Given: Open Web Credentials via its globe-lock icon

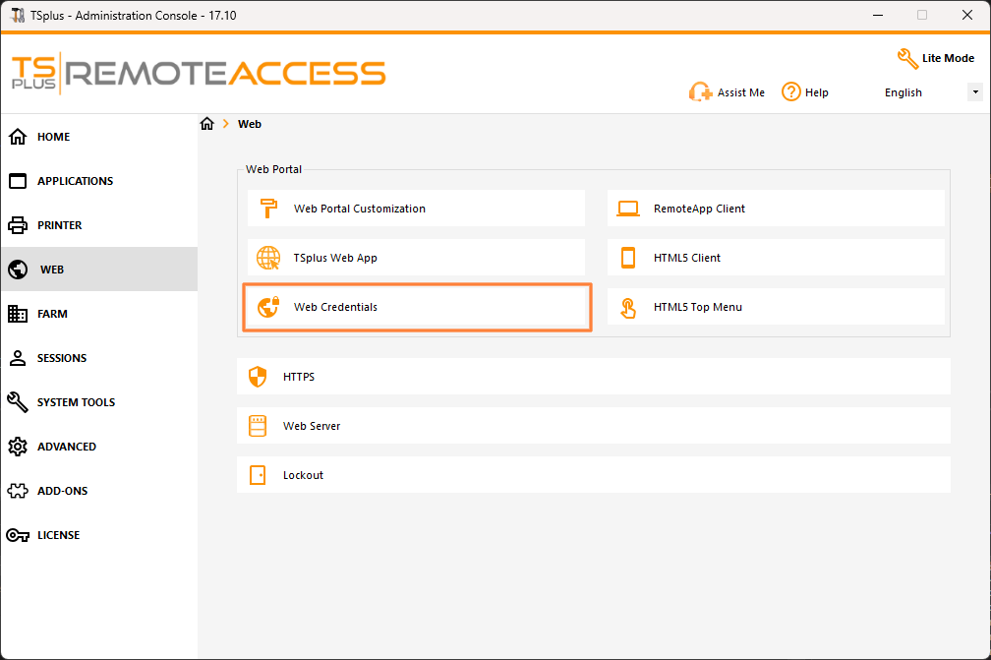Looking at the screenshot, I should tap(267, 306).
